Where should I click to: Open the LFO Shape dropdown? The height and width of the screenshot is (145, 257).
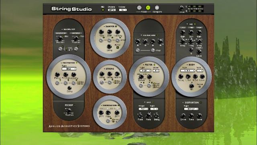143,109
